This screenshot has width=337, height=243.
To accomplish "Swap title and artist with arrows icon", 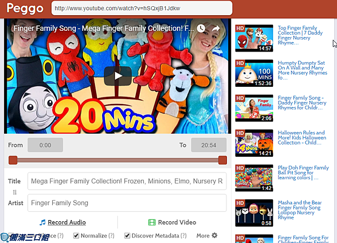I will coord(15,192).
